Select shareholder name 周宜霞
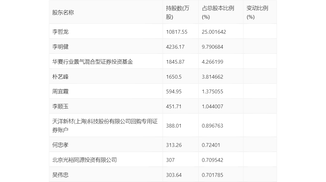This screenshot has height=182, width=326. pyautogui.click(x=60, y=92)
